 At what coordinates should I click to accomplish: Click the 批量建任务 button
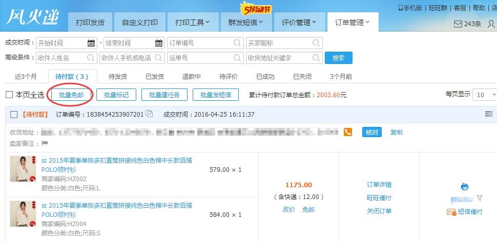(164, 95)
